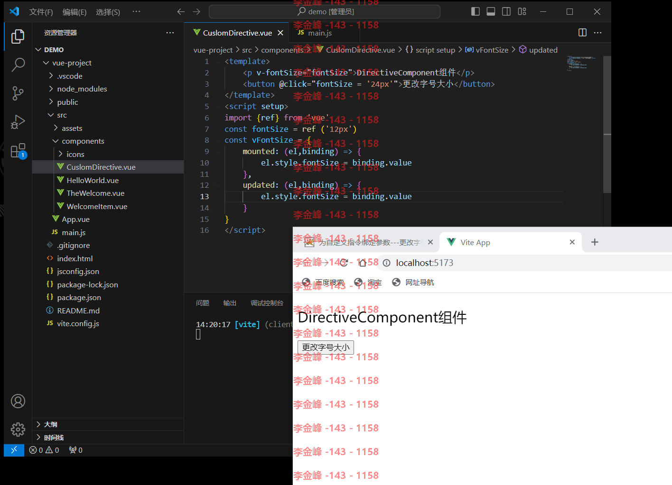Open the 文件(F) menu

pyautogui.click(x=41, y=12)
